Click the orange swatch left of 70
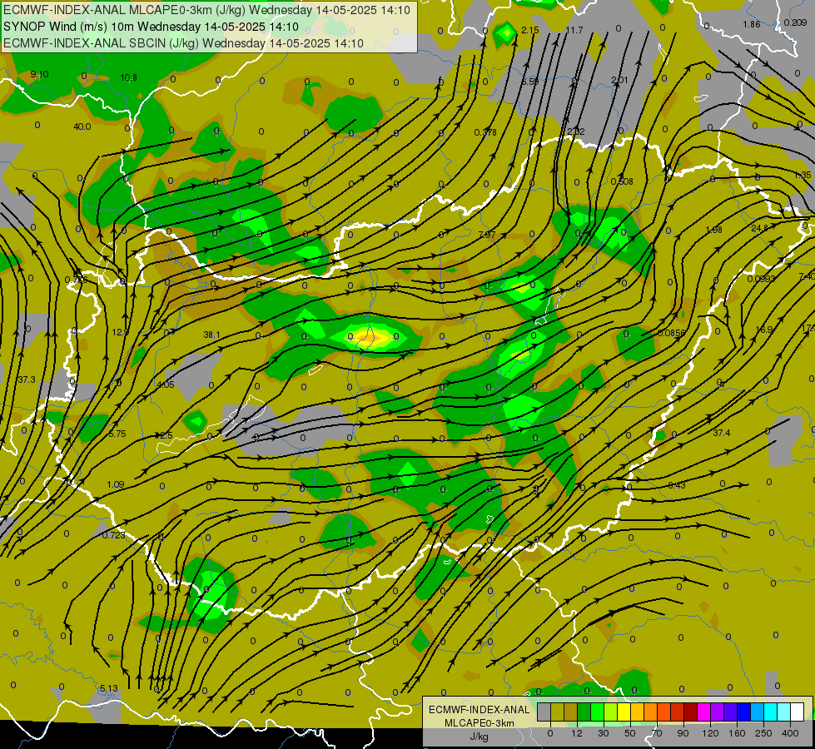 [x=651, y=712]
